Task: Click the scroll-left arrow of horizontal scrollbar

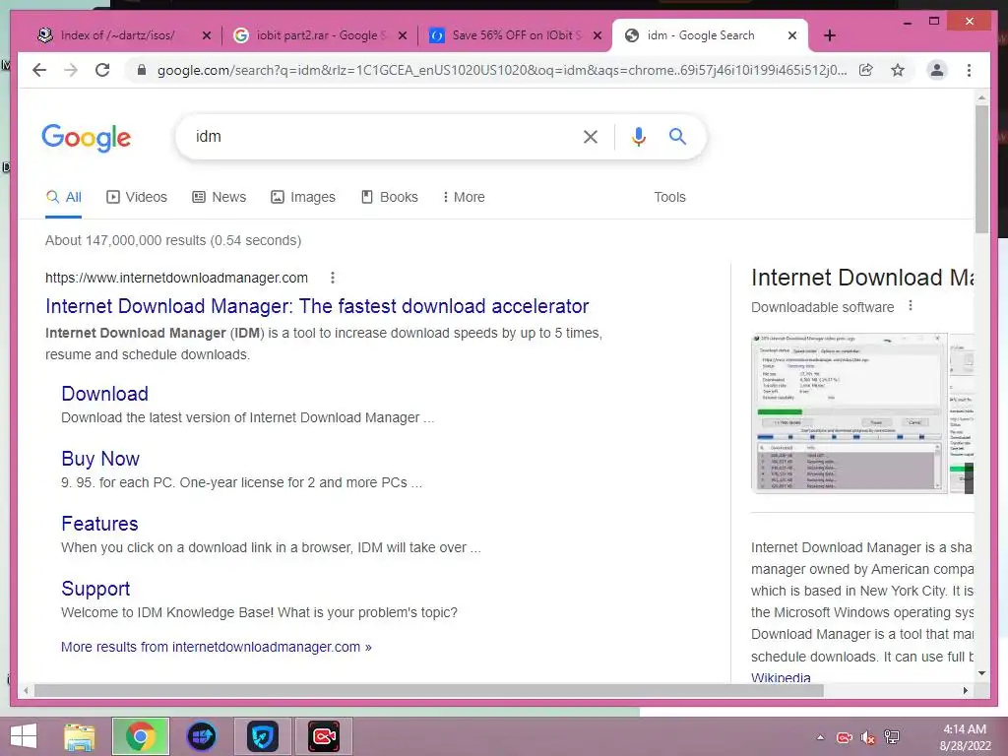Action: point(25,690)
